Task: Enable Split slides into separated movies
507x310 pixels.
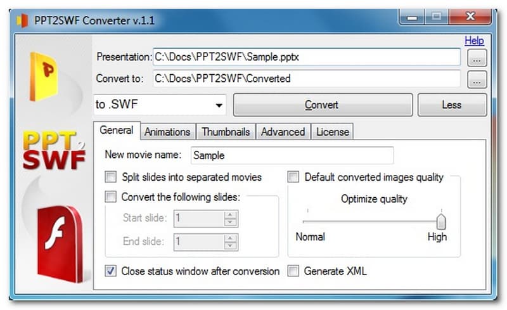Action: pos(111,178)
